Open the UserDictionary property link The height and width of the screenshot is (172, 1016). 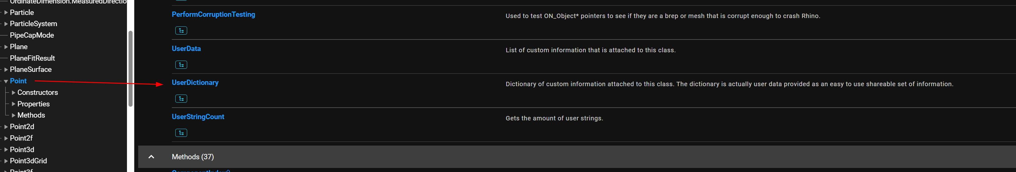click(195, 83)
